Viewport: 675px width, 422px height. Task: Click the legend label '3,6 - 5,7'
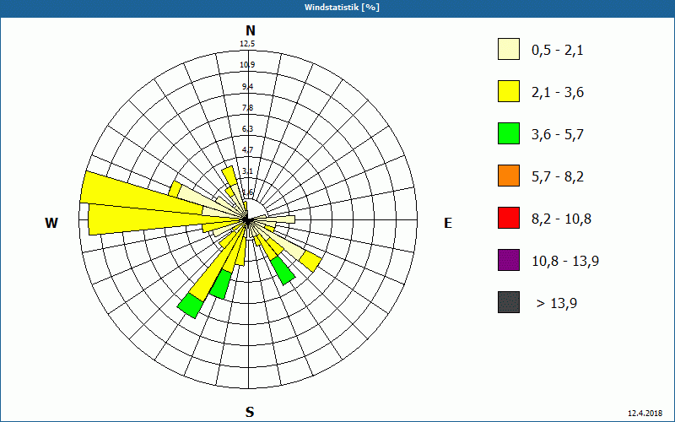[558, 135]
